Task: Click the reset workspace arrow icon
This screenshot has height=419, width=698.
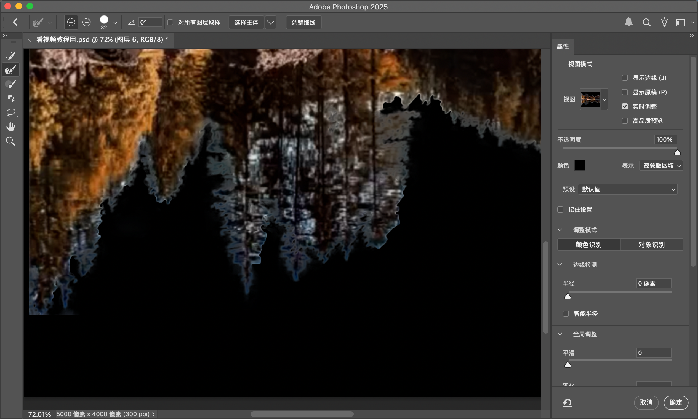Action: tap(567, 402)
